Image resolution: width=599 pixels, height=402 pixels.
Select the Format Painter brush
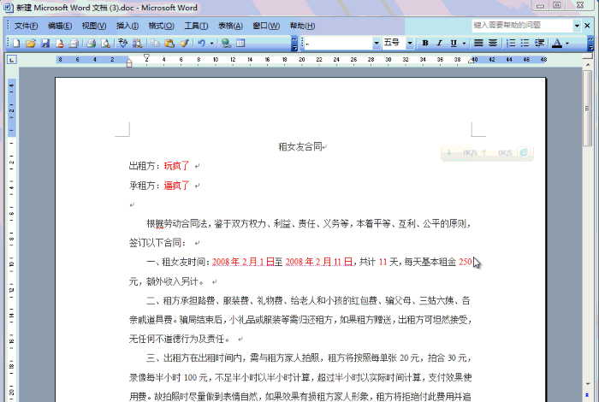(x=184, y=43)
